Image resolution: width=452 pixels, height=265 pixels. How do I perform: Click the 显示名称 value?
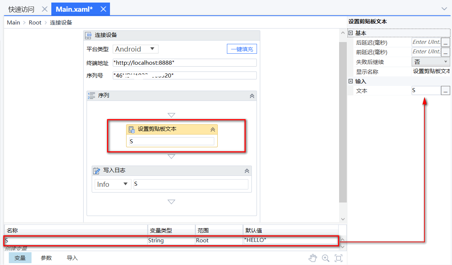click(431, 72)
